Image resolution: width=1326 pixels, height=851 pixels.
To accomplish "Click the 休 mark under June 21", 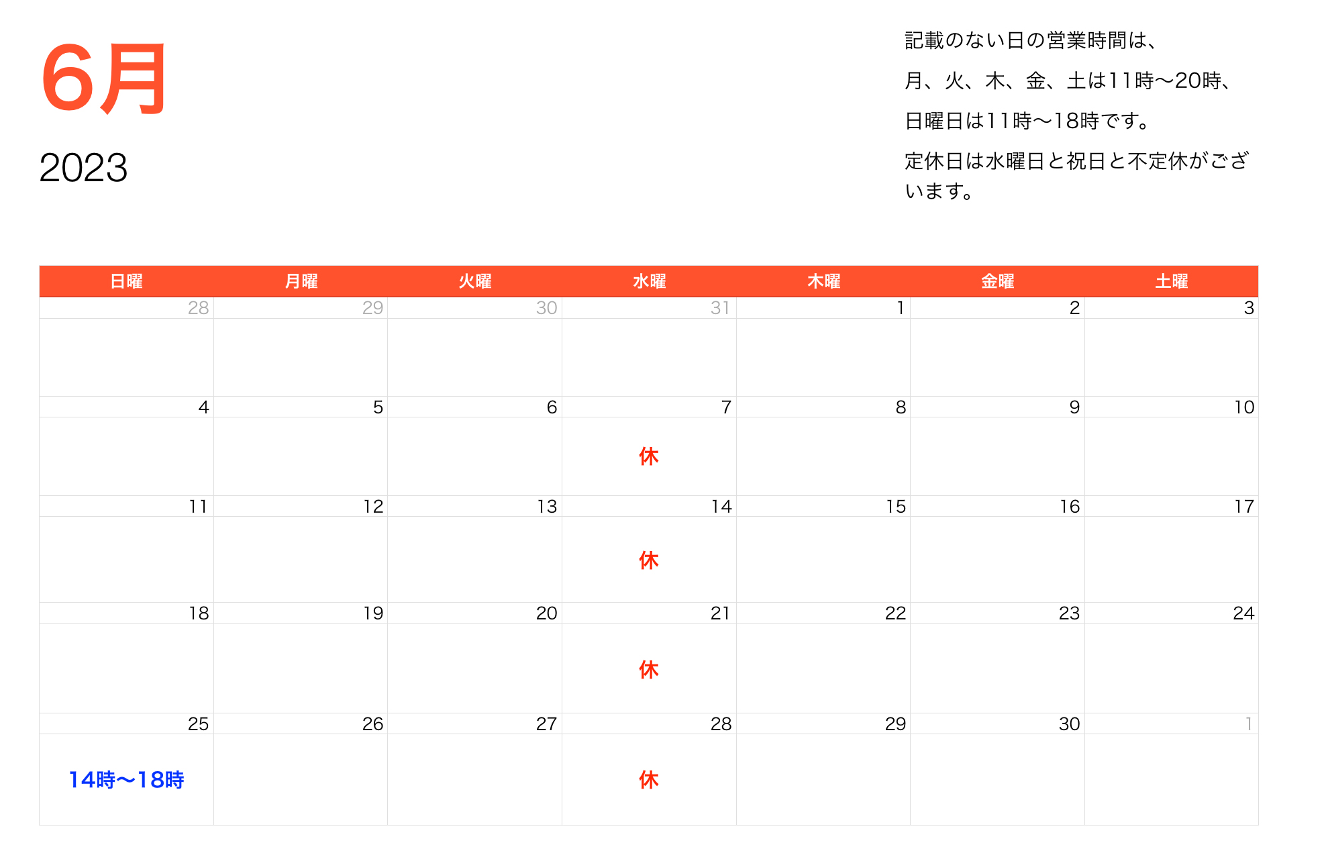I will (649, 670).
